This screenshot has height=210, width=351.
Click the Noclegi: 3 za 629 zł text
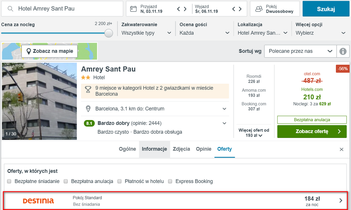pos(312,104)
